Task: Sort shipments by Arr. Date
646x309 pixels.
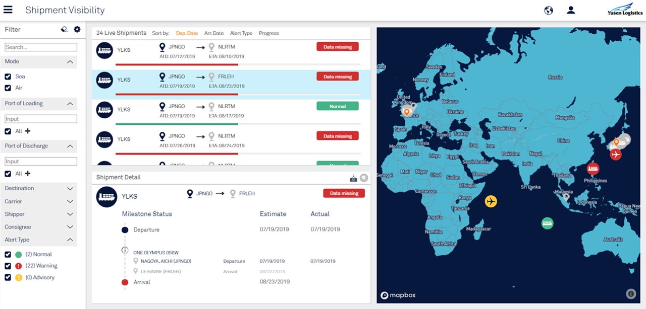Action: pyautogui.click(x=213, y=33)
